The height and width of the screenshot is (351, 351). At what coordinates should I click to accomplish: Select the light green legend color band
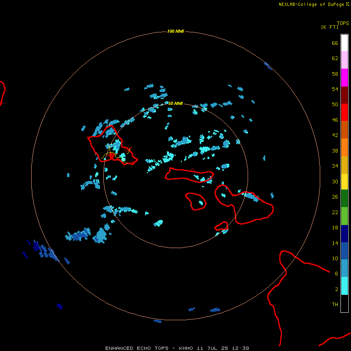coord(344,216)
